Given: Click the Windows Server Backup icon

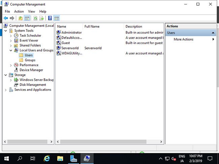Looking at the screenshot, I should (x=16, y=80).
